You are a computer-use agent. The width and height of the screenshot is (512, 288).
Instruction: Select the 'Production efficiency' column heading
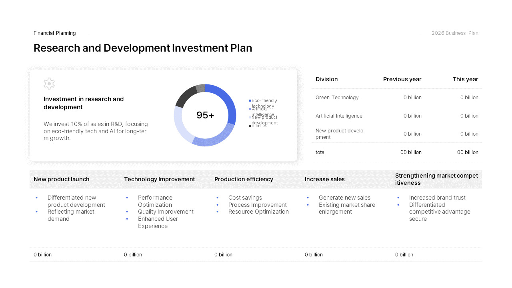pos(244,179)
